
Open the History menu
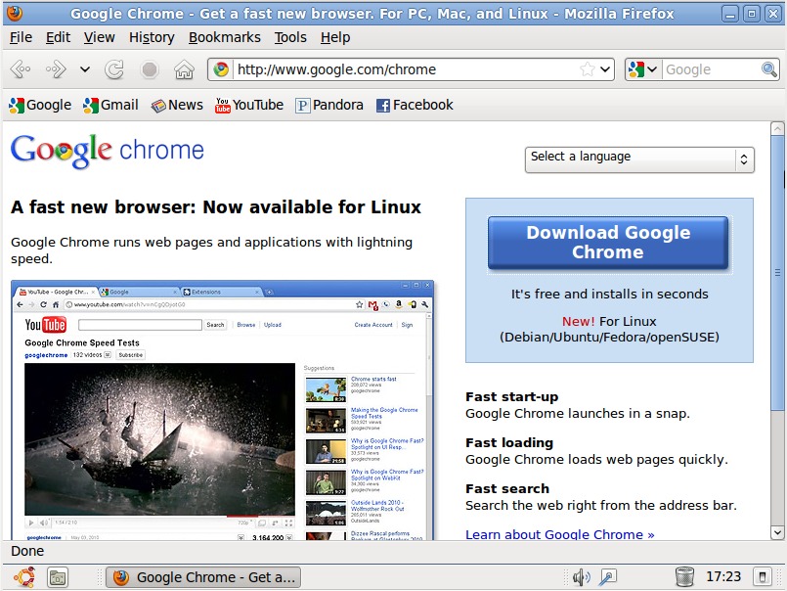tap(152, 37)
